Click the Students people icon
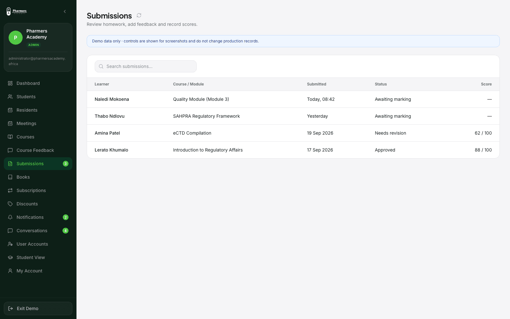Image resolution: width=510 pixels, height=319 pixels. pyautogui.click(x=10, y=97)
